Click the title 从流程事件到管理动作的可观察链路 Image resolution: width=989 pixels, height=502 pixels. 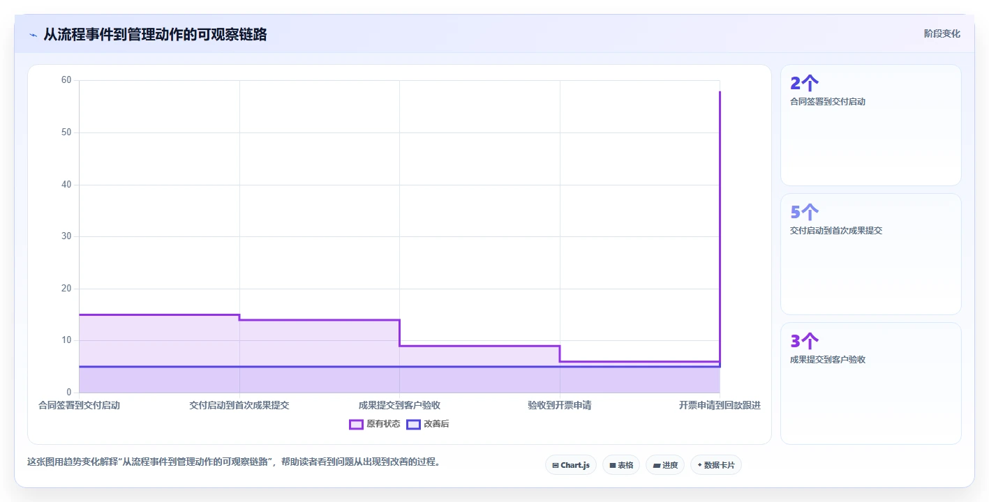point(155,34)
